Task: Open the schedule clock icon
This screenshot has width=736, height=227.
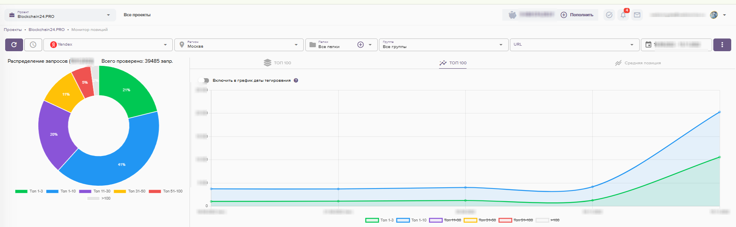Action: 33,45
